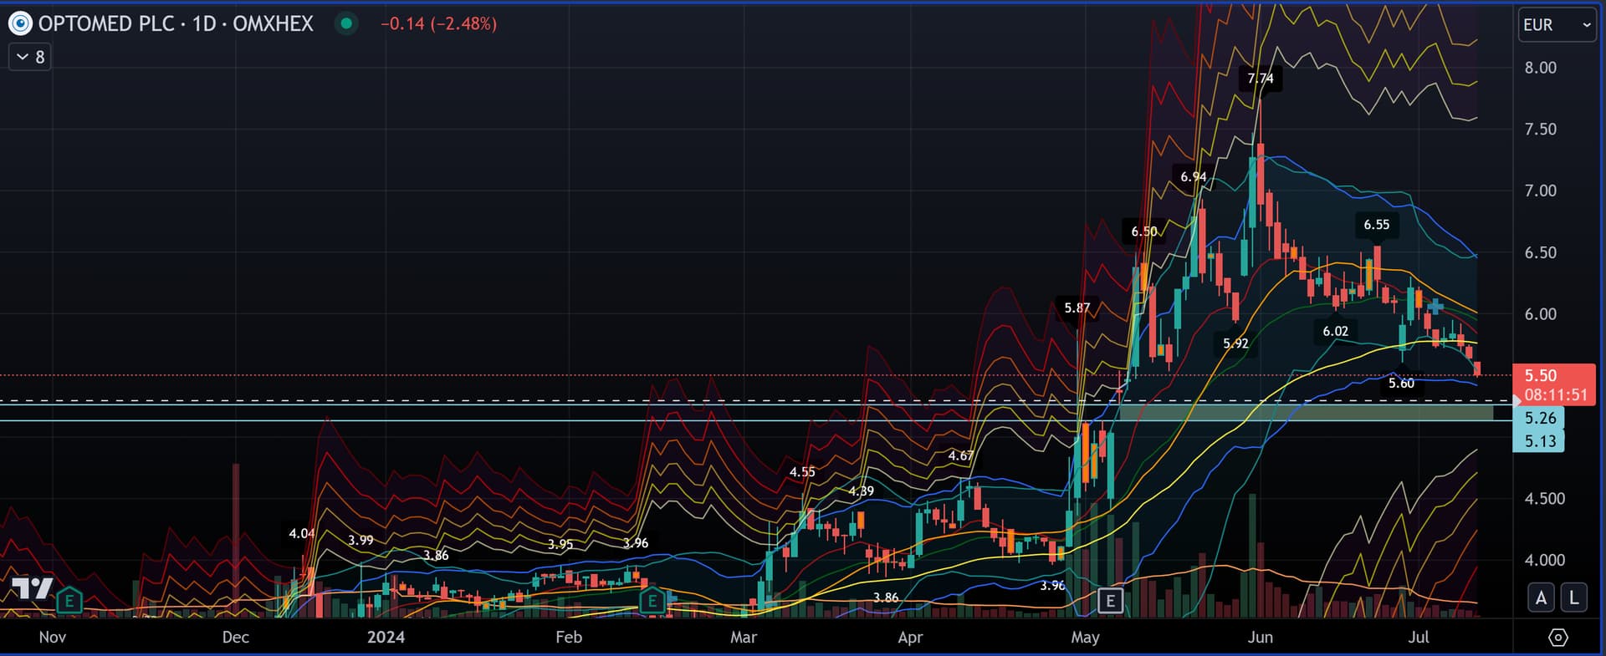
Task: Open the EUR currency dropdown
Action: point(1557,25)
